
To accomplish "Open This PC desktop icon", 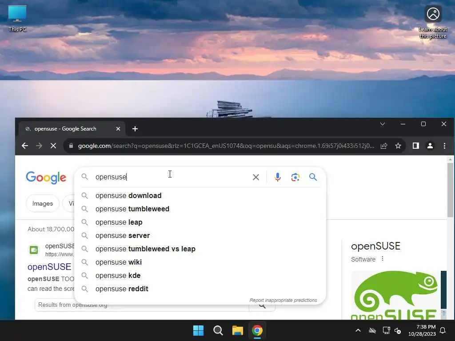I will click(17, 19).
